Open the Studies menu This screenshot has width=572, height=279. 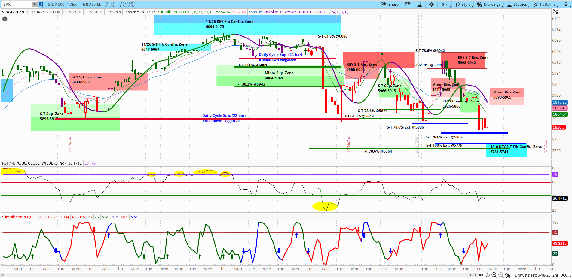(x=517, y=4)
